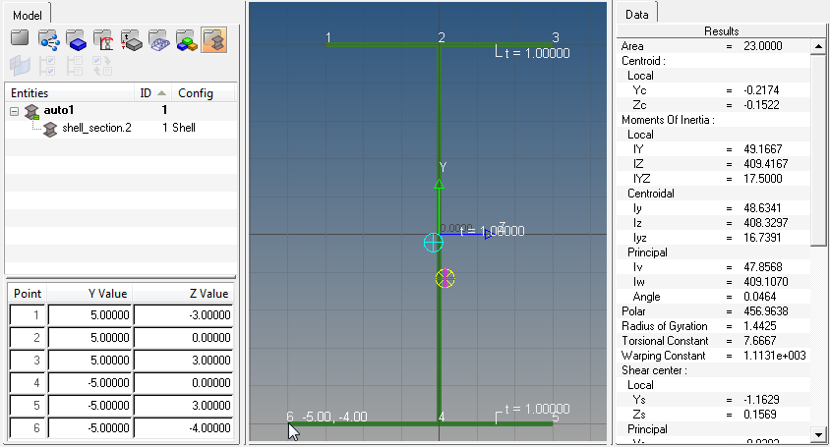The width and height of the screenshot is (830, 447).
Task: Sort by the ID column header
Action: click(x=152, y=93)
